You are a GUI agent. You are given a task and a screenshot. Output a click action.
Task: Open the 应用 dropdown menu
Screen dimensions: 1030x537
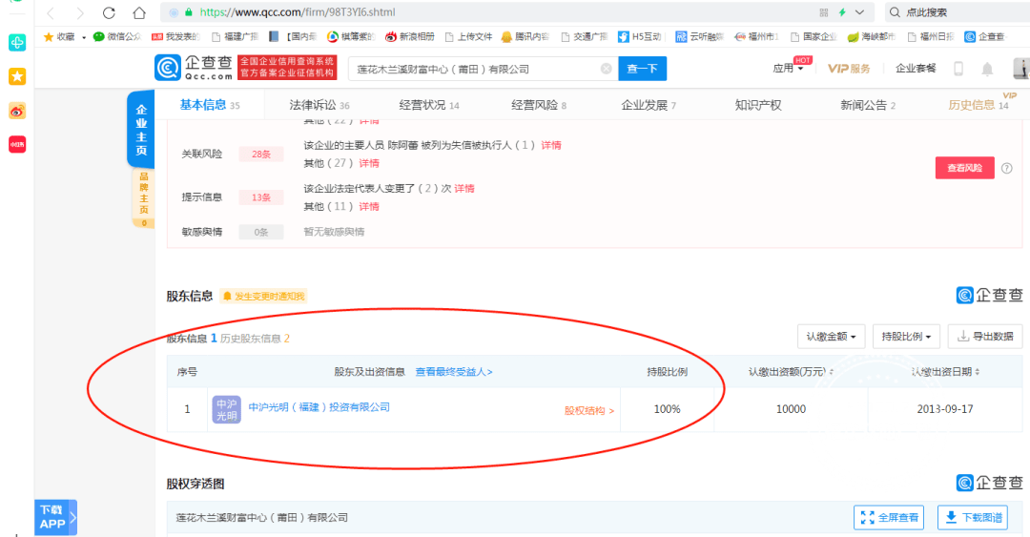coord(789,69)
